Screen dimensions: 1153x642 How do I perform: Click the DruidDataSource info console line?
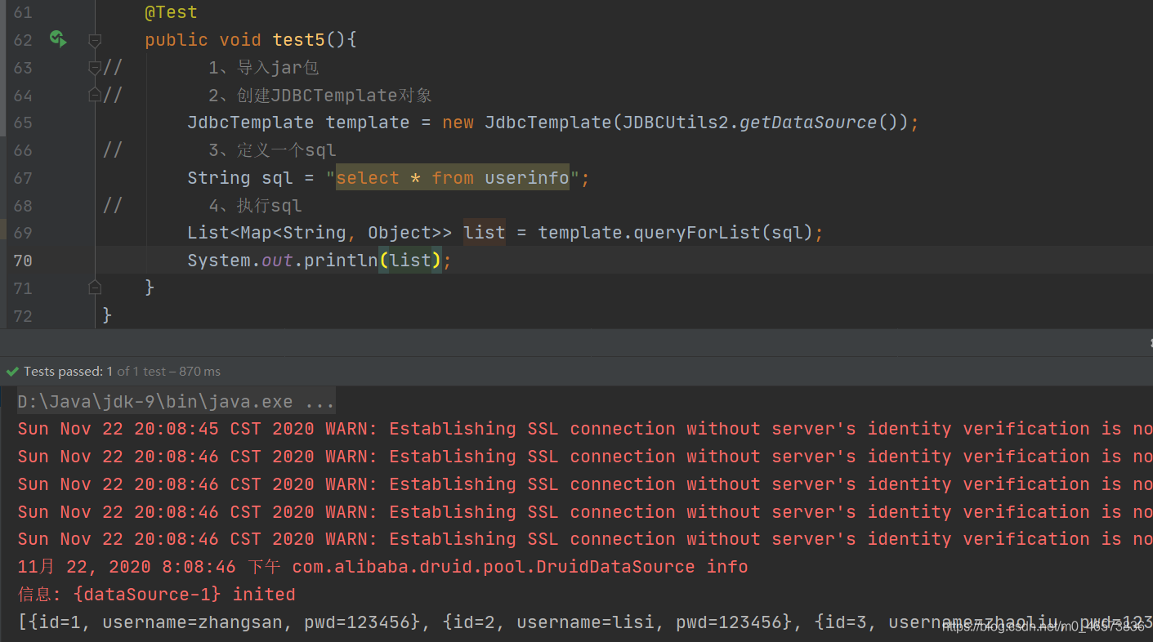point(382,567)
